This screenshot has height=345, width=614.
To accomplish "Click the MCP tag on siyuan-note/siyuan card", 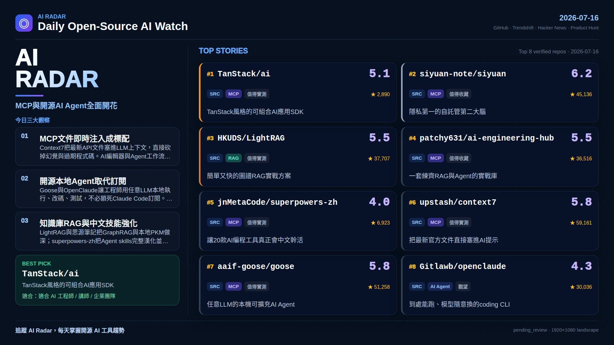I will click(436, 94).
